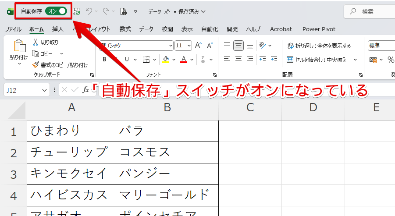395x216 pixels.
Task: Switch to the データ tab
Action: [x=146, y=29]
